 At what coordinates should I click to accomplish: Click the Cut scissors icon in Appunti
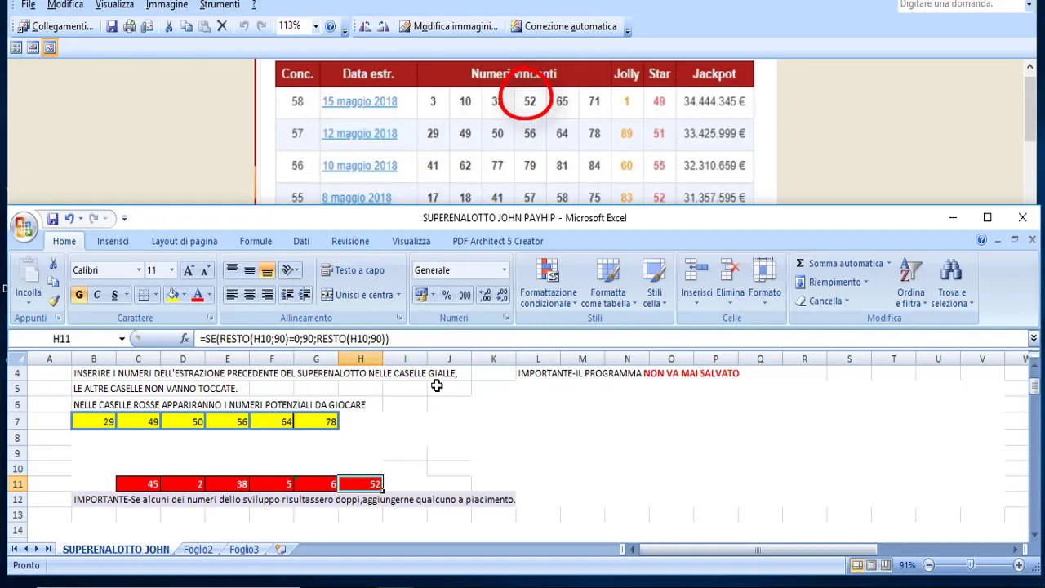pyautogui.click(x=54, y=265)
